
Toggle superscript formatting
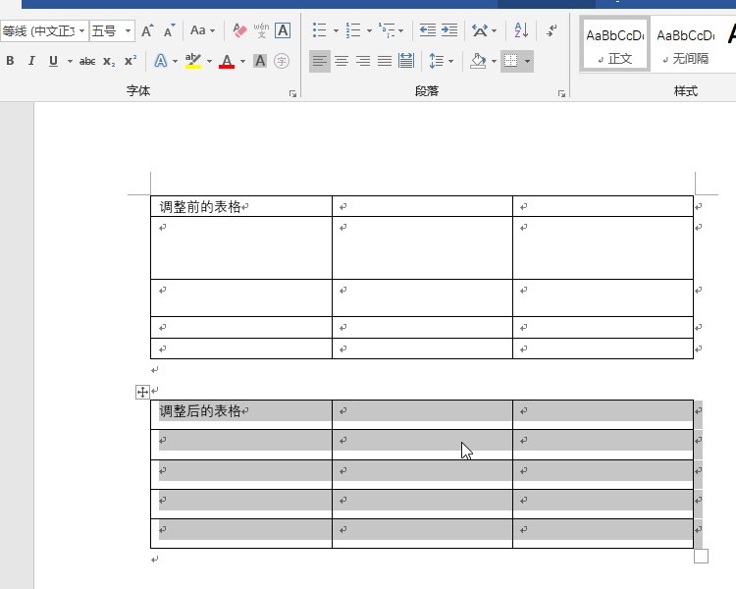point(131,61)
